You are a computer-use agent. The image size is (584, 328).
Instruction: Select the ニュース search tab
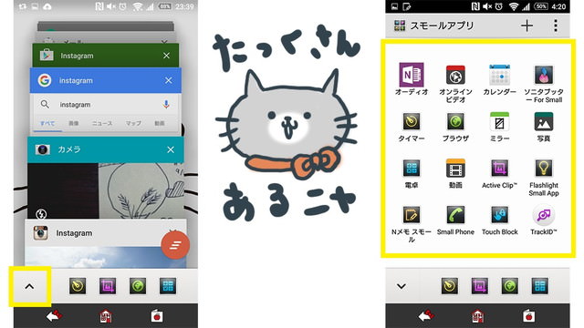[x=102, y=123]
